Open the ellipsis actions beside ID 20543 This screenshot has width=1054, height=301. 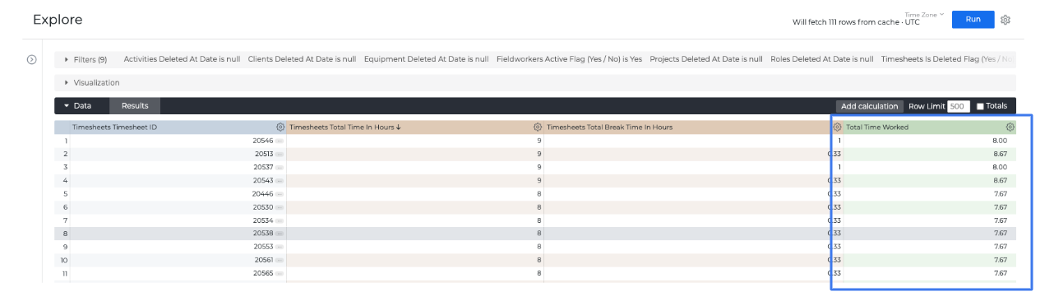280,180
